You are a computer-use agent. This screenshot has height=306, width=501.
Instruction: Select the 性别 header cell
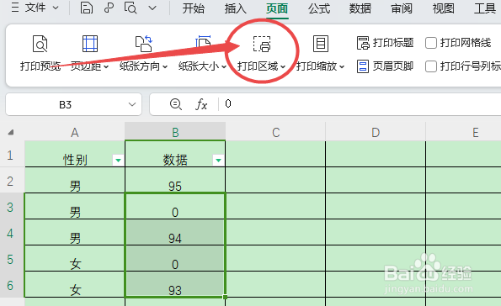coord(75,154)
